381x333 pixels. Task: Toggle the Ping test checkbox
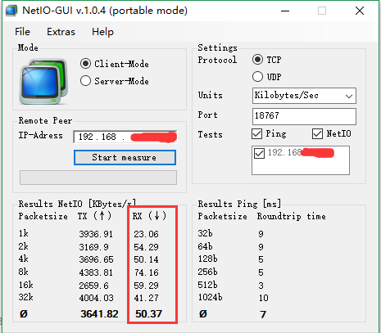pos(256,134)
